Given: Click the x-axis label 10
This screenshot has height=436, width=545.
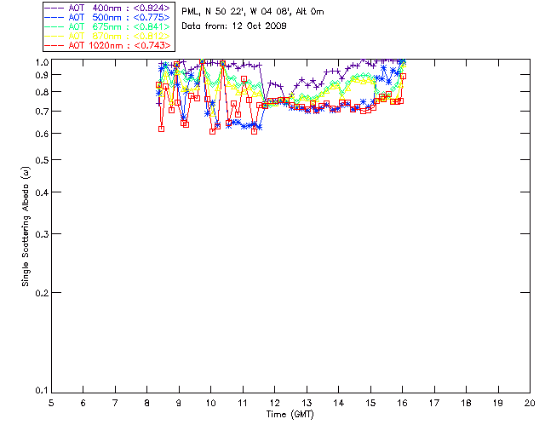Looking at the screenshot, I should coord(210,403).
